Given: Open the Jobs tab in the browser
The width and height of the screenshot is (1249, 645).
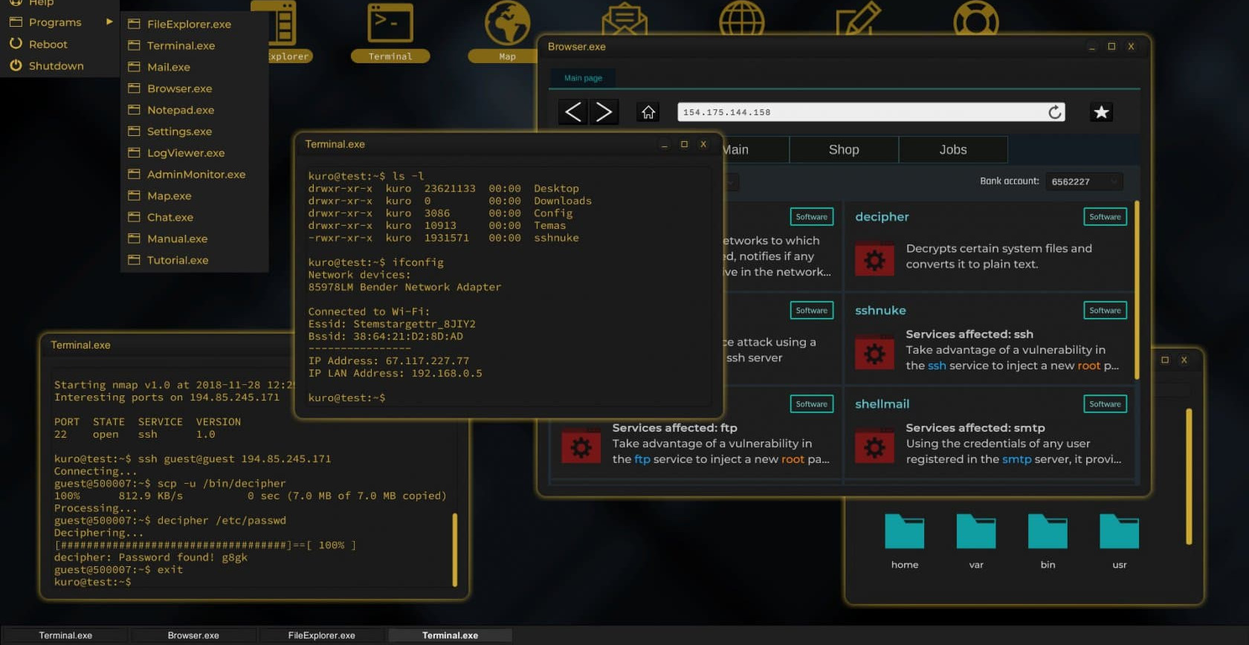Looking at the screenshot, I should click(x=953, y=149).
